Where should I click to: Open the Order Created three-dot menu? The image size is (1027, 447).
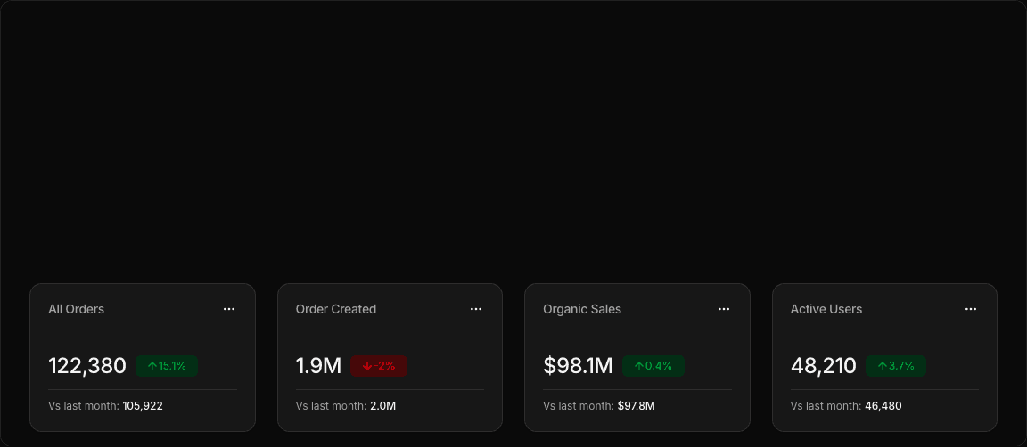click(476, 309)
